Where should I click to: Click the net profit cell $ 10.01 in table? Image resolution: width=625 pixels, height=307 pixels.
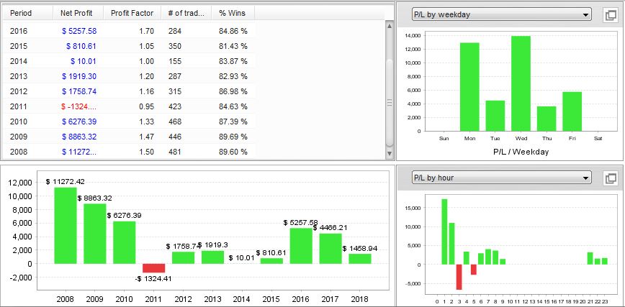(x=84, y=61)
